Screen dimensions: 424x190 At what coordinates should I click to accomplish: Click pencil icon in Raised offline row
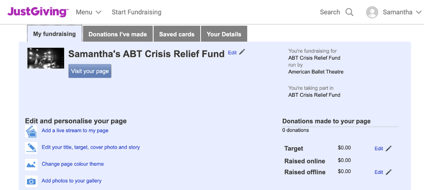pos(389,172)
